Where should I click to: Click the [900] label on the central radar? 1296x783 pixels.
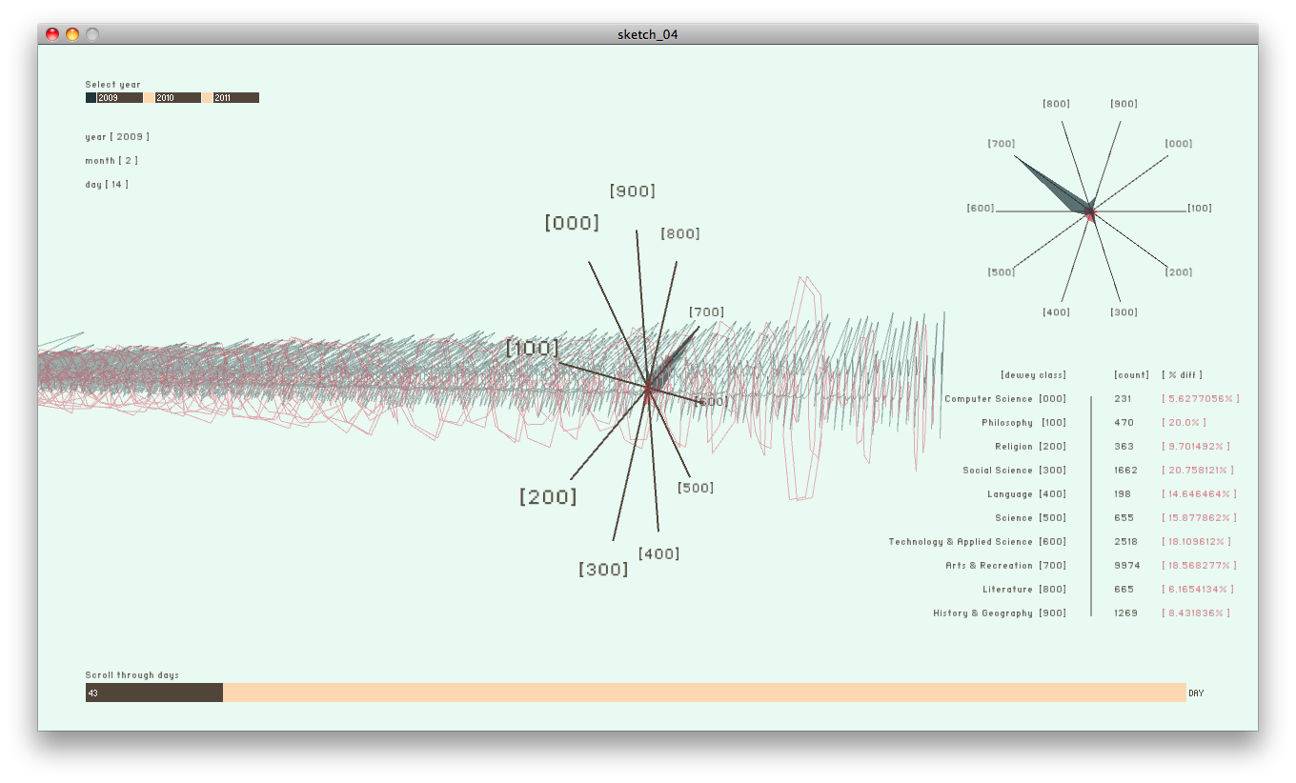click(x=632, y=191)
